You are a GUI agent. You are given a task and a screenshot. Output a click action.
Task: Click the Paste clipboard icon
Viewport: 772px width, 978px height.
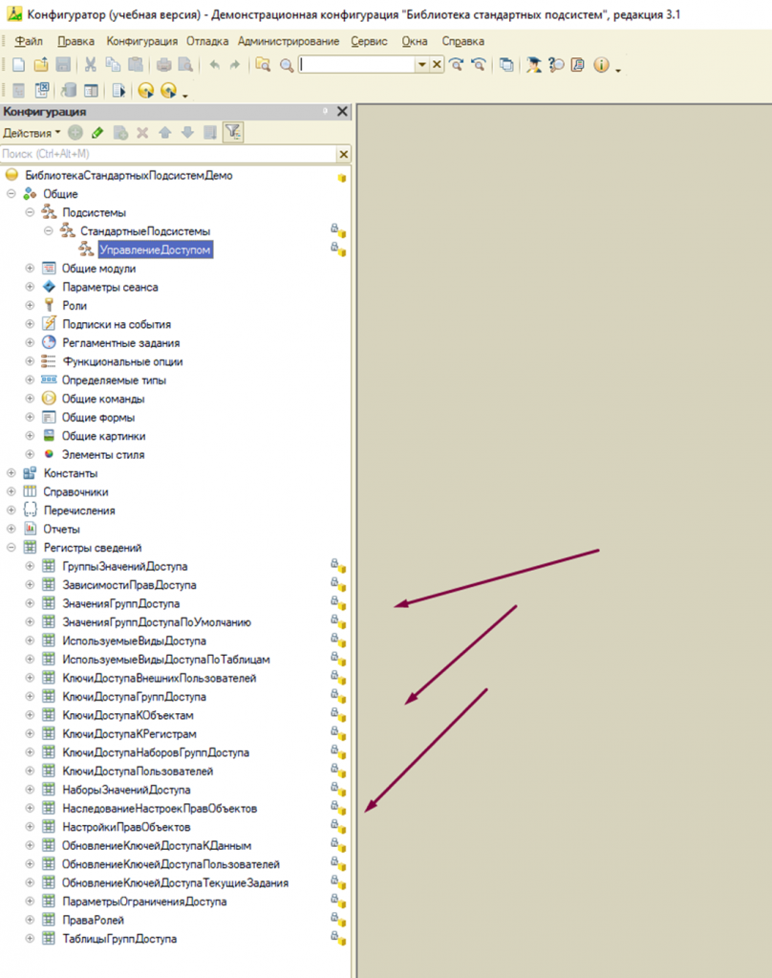pos(135,65)
